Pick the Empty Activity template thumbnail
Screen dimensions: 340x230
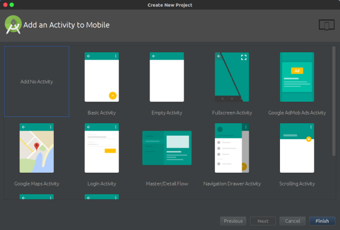coord(167,77)
